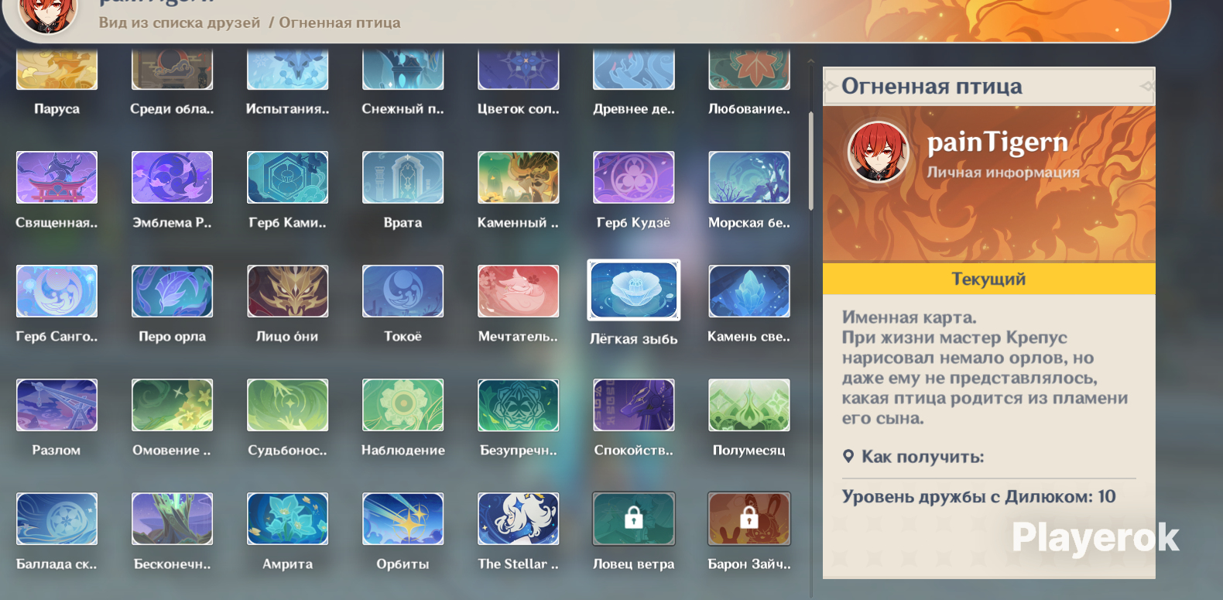Choose the Среди обла.. namecard

point(172,70)
